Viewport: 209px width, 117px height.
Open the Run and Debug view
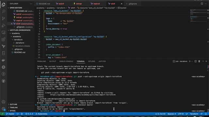point(4,25)
